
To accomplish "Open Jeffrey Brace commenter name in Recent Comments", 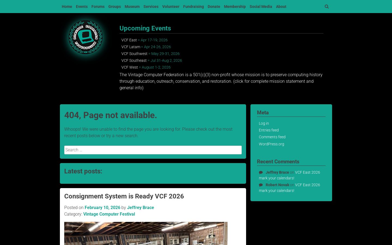I will 277,172.
